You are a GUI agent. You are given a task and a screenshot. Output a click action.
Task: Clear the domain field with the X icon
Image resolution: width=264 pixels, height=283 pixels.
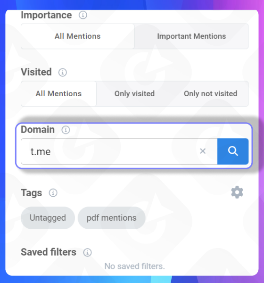click(203, 151)
